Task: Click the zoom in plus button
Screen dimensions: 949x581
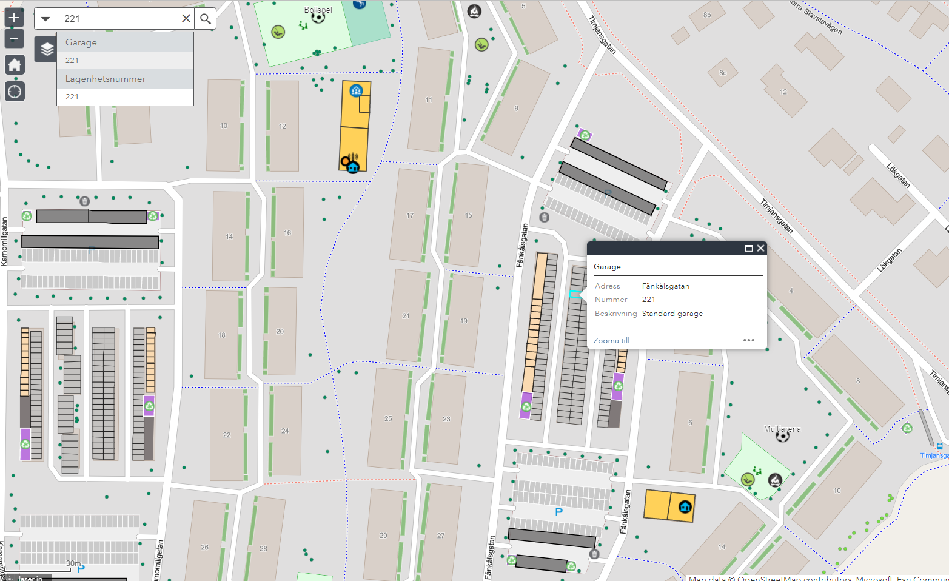Action: coord(14,18)
